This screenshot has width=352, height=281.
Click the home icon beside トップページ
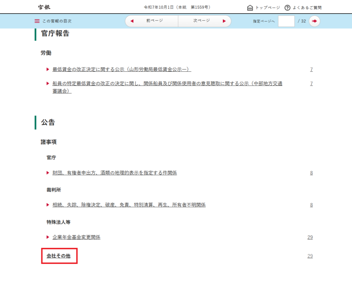pyautogui.click(x=250, y=8)
